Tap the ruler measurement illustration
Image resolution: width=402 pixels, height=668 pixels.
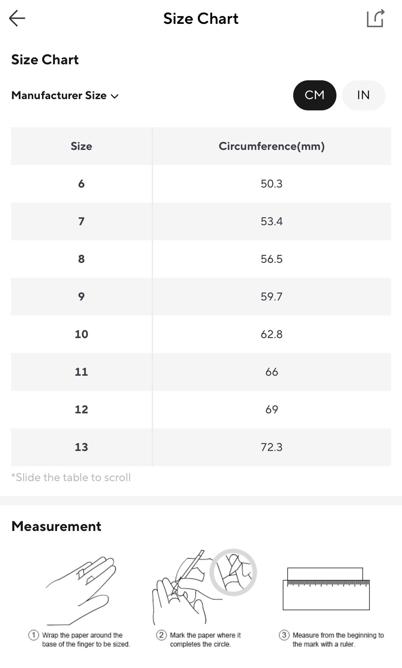pos(326,589)
